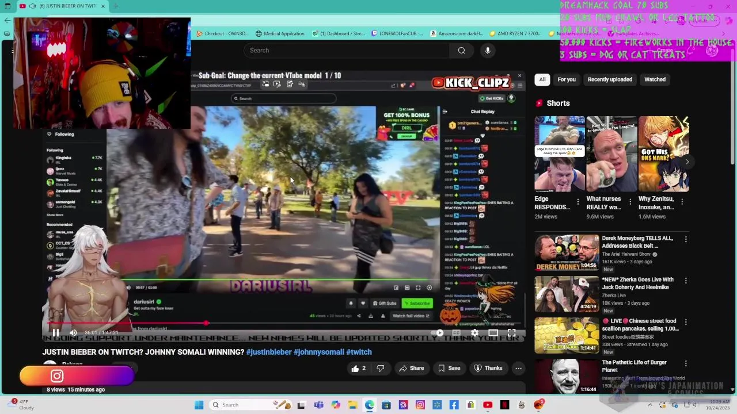
Task: Open more actions three-dot menu below video
Action: pos(518,368)
